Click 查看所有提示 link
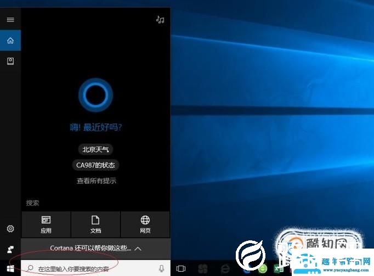Viewport: 374px width, 276px height. click(96, 181)
